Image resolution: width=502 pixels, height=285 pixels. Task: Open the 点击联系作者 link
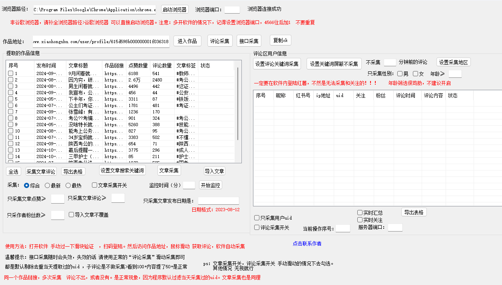point(307,243)
